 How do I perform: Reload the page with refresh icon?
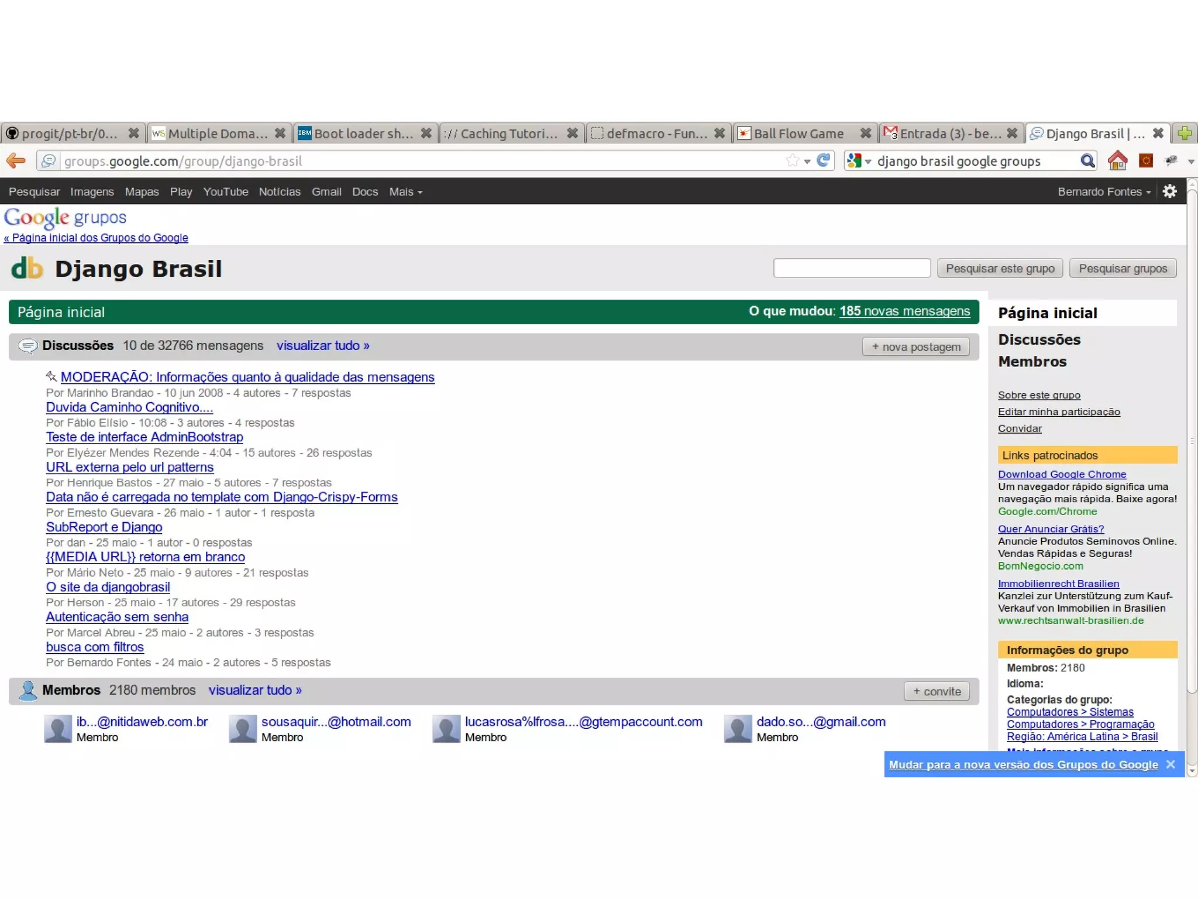tap(823, 160)
